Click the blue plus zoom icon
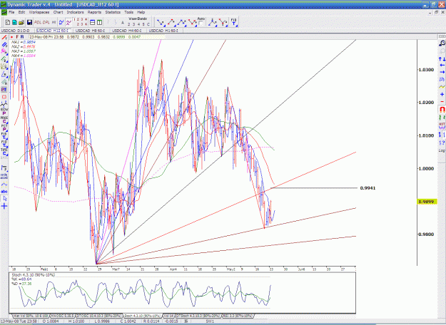 tap(442, 94)
